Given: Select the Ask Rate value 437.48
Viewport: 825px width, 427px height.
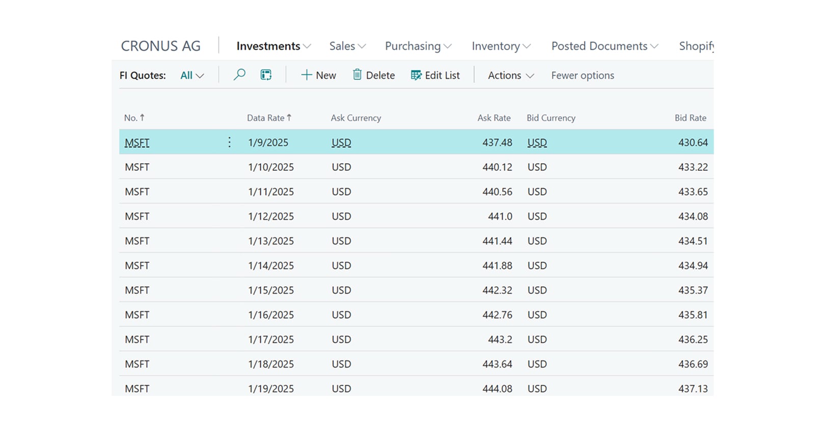Looking at the screenshot, I should coord(498,143).
